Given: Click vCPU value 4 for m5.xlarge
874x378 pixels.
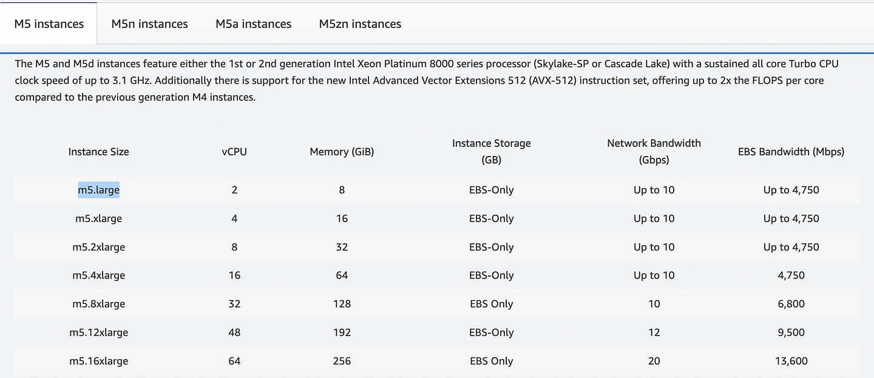Looking at the screenshot, I should (x=234, y=218).
